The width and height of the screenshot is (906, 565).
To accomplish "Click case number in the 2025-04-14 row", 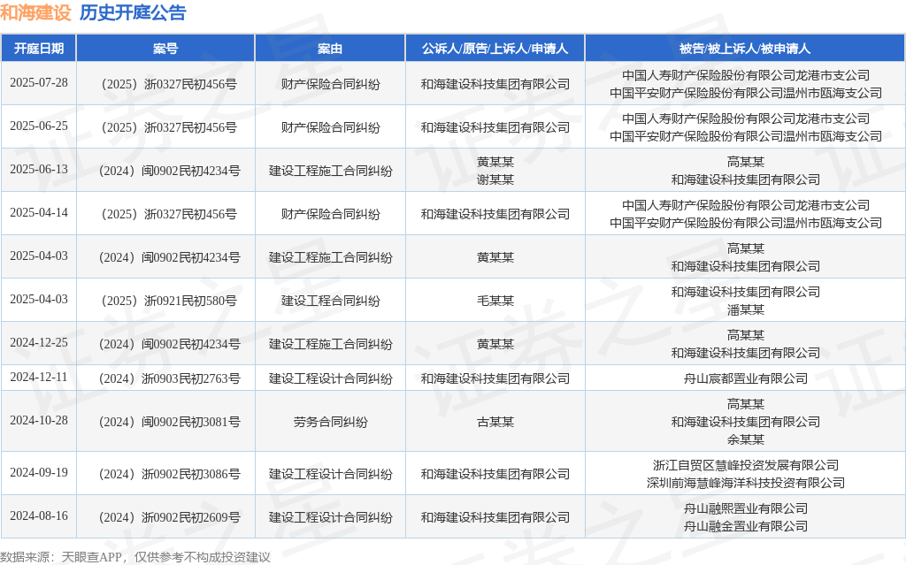I will (x=167, y=214).
